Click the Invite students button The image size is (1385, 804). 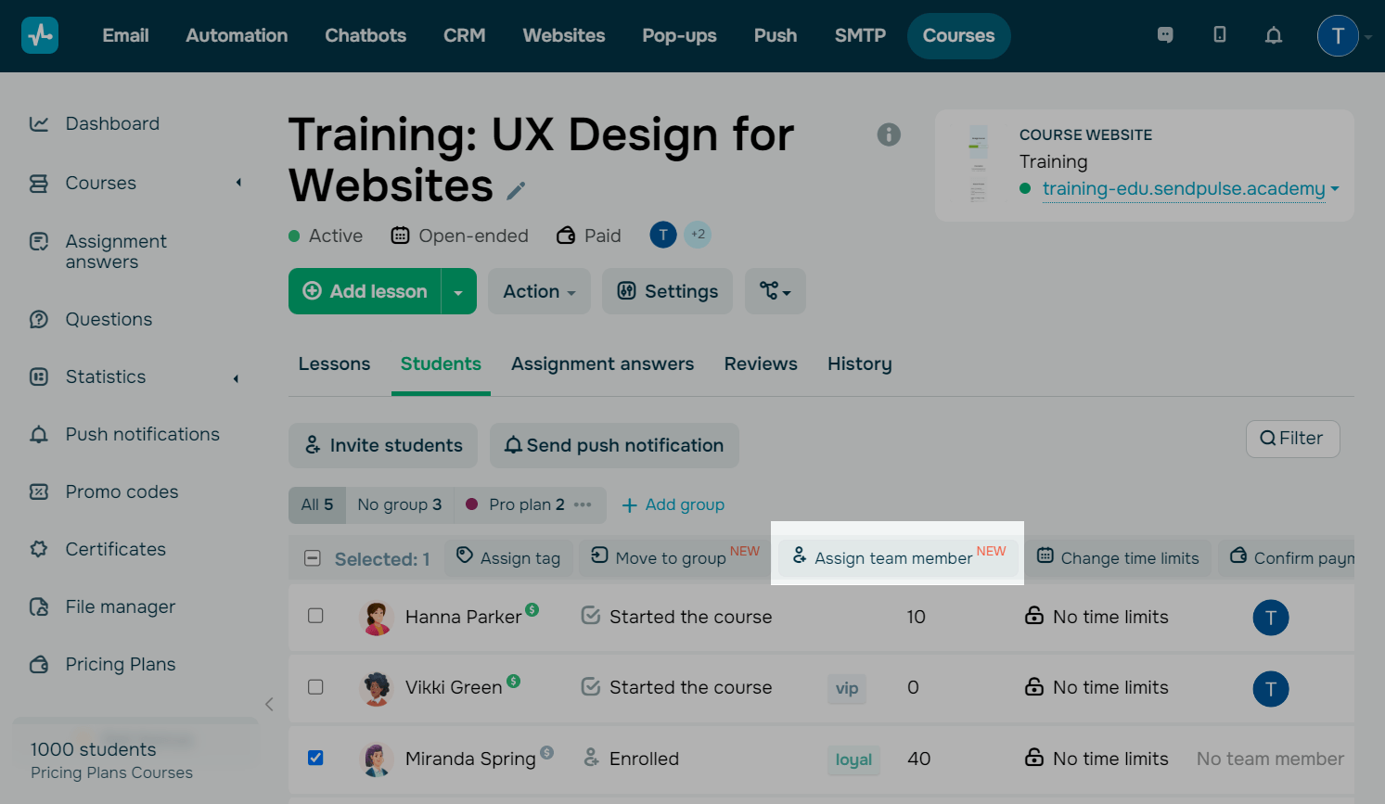click(383, 445)
